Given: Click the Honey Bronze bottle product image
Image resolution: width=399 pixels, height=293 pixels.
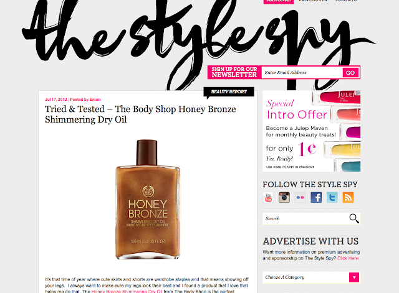Looking at the screenshot, I should coord(148,200).
